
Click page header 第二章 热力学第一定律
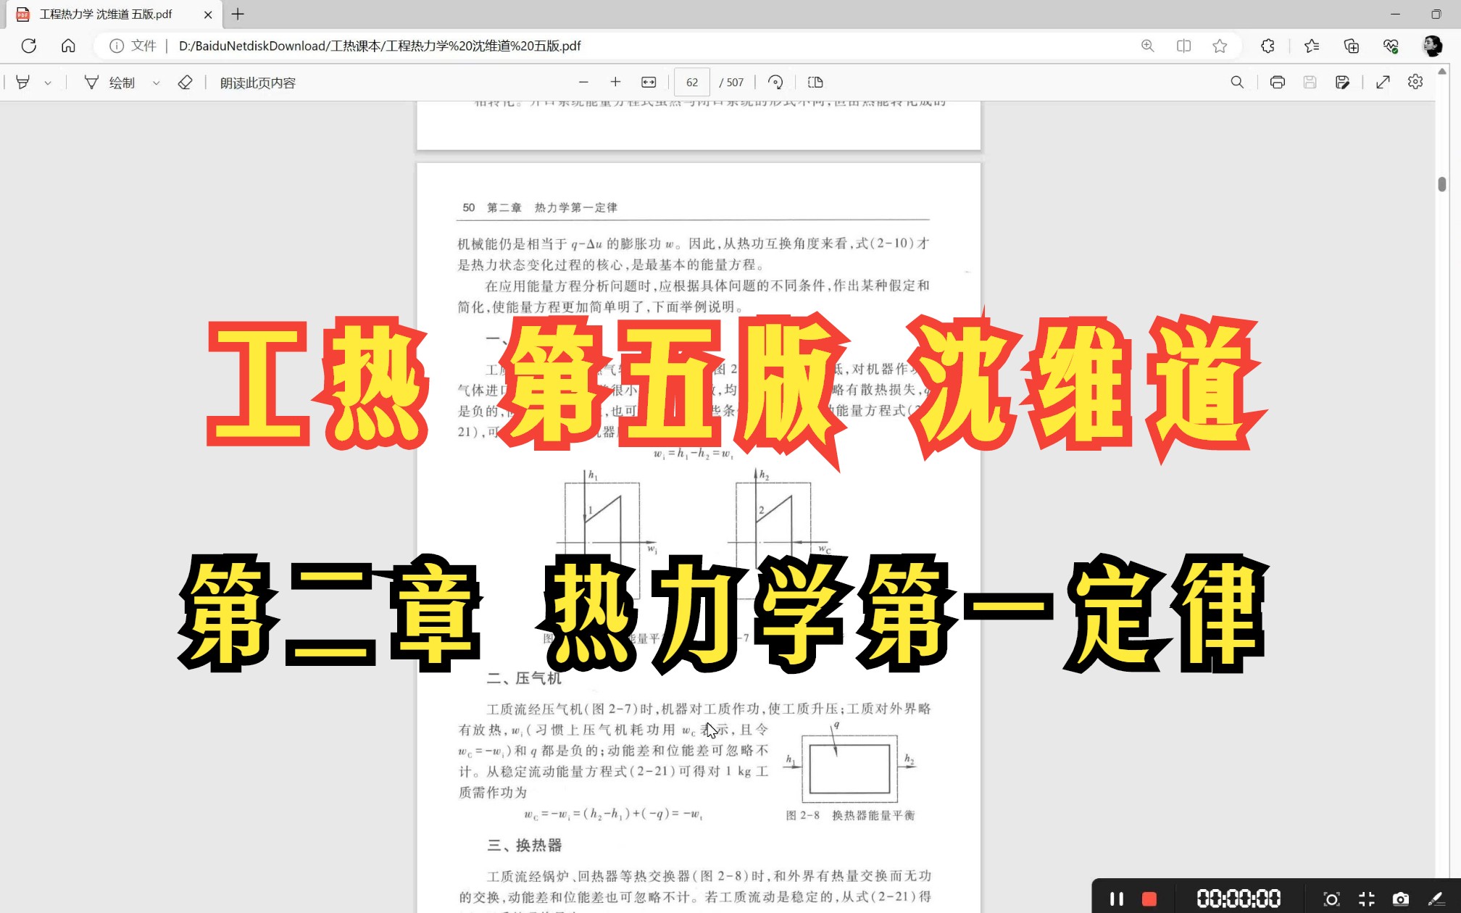552,207
